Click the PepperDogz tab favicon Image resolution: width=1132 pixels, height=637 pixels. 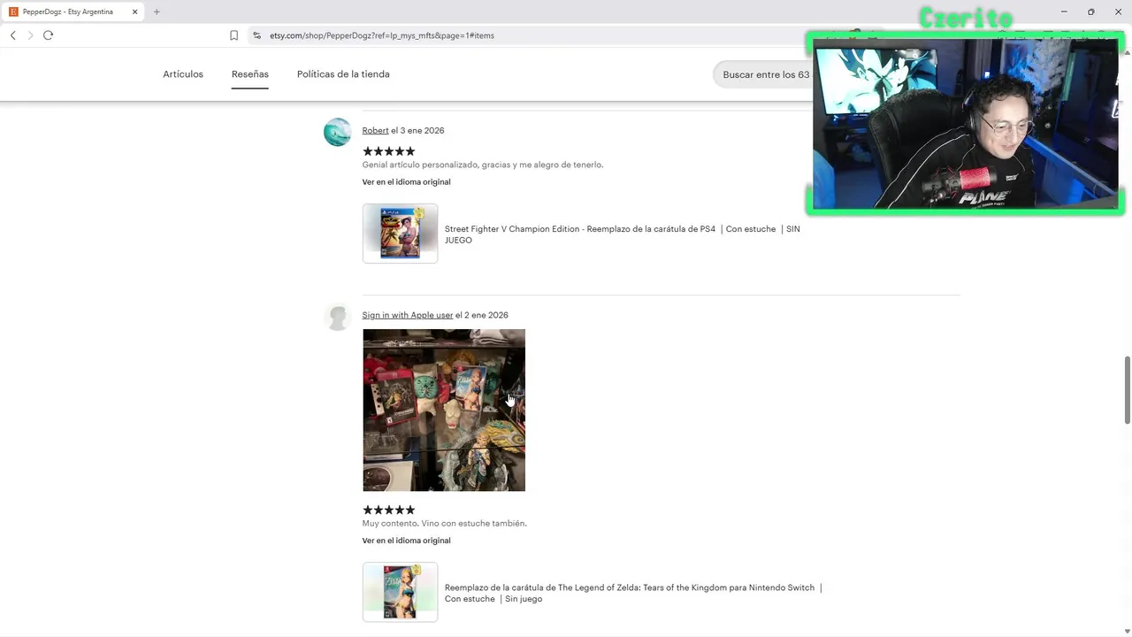13,12
